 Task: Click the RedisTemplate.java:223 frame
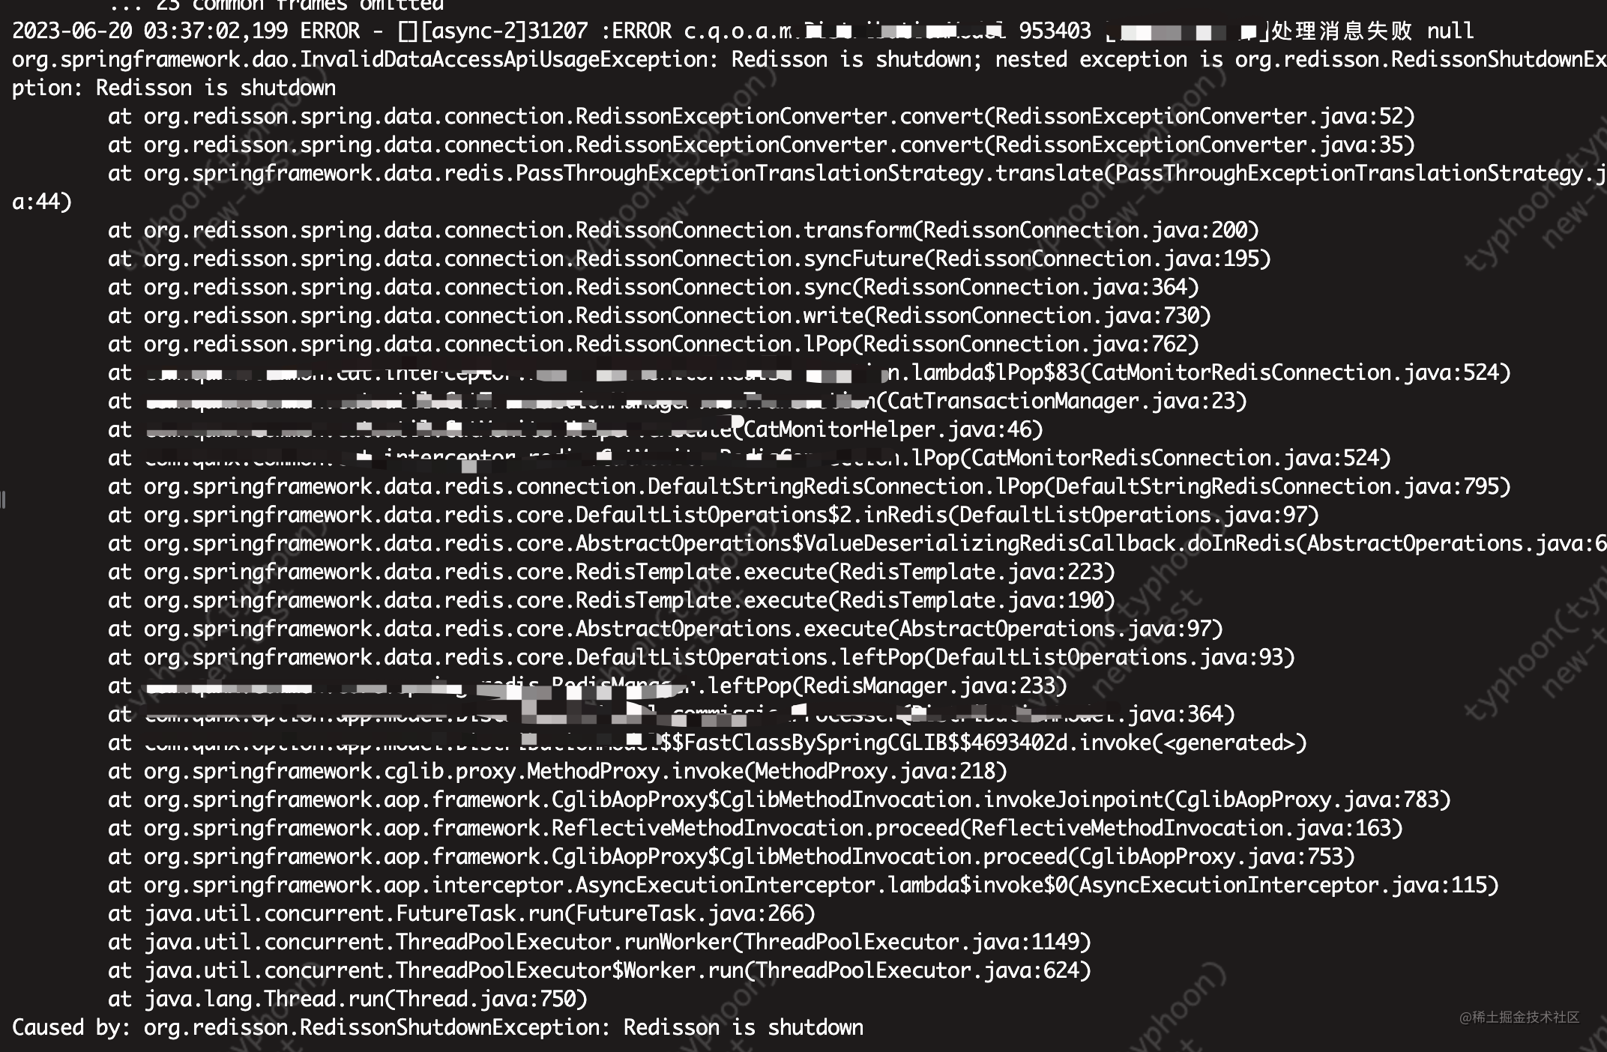coord(612,572)
